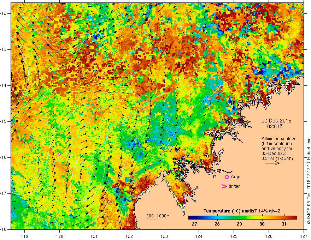Click the Argo legend circle symbol
The width and height of the screenshot is (311, 240).
coord(227,177)
